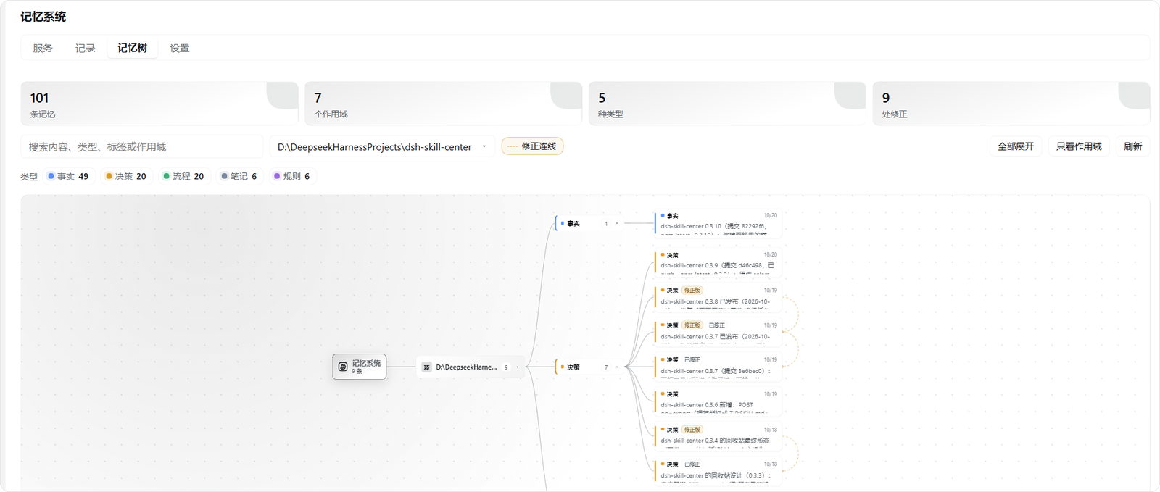Image resolution: width=1160 pixels, height=492 pixels.
Task: Click the 全部展开 button
Action: (1016, 146)
